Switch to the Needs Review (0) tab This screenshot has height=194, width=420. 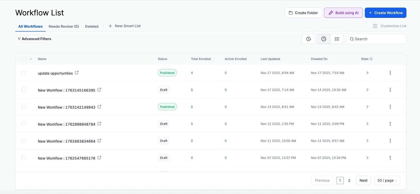(64, 26)
